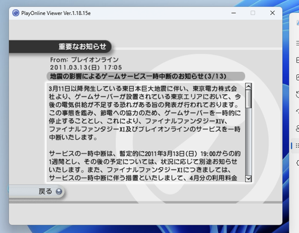
Task: Click the line beginning 'この事態を鑑み'
Action: [x=145, y=113]
